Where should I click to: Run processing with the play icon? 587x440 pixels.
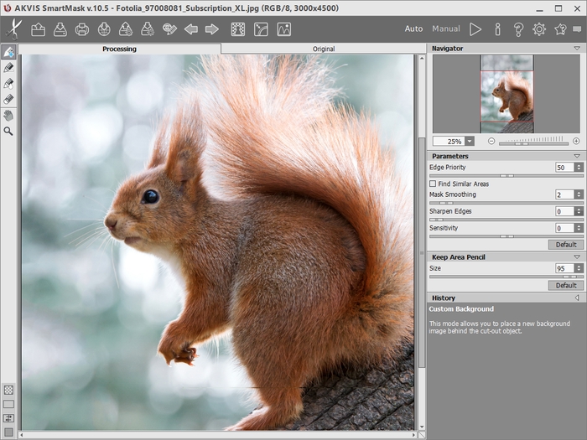pos(475,29)
